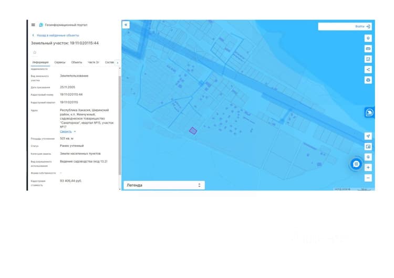Image resolution: width=394 pixels, height=278 pixels.
Task: Click the Землепользование value
Action: [x=74, y=76]
